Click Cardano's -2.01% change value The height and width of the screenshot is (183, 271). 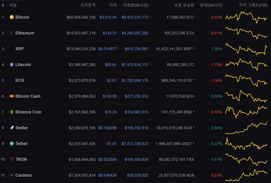[x=216, y=175]
